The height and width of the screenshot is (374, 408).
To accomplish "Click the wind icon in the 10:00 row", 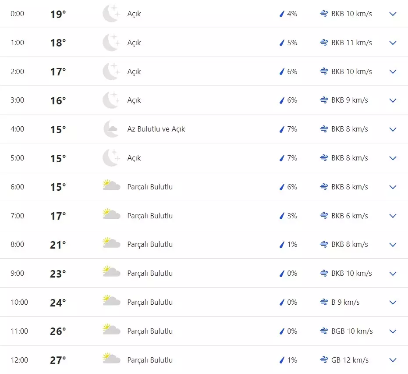I will 324,302.
